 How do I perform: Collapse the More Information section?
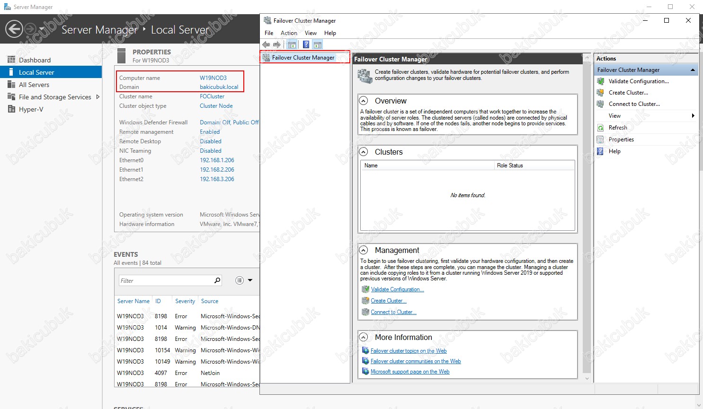point(364,337)
